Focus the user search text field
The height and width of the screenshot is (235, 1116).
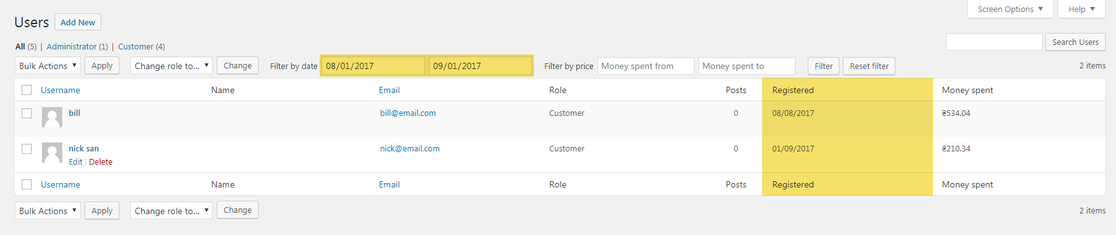coord(994,42)
